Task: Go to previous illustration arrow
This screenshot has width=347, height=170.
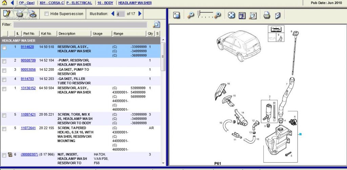Action: tap(113, 14)
